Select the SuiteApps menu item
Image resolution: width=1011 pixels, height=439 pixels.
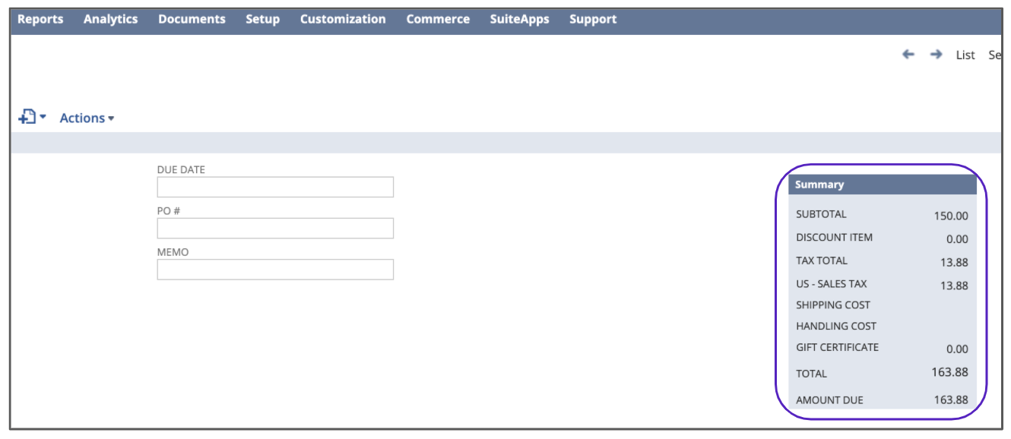pos(519,20)
